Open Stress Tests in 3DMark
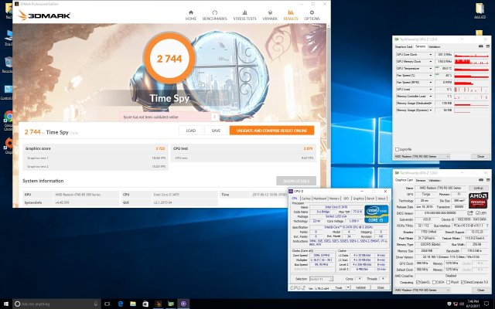 click(x=244, y=15)
